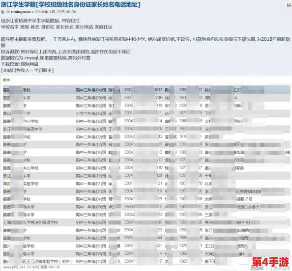Click the line 数据格式为:mysql
The image size is (292, 271).
46,58
